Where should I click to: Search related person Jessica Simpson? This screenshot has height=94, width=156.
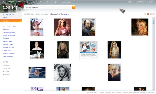(x=9, y=53)
